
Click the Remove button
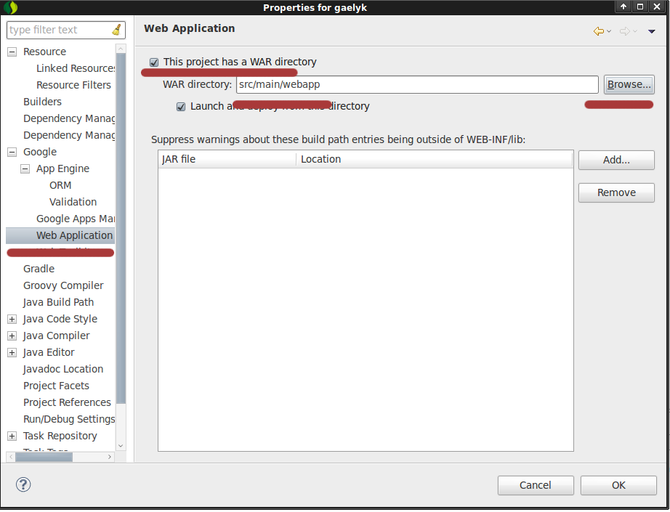[616, 192]
